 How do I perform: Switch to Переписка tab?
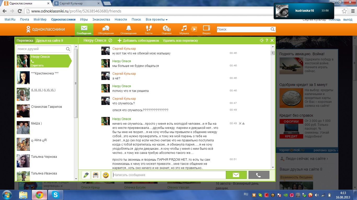[25, 41]
